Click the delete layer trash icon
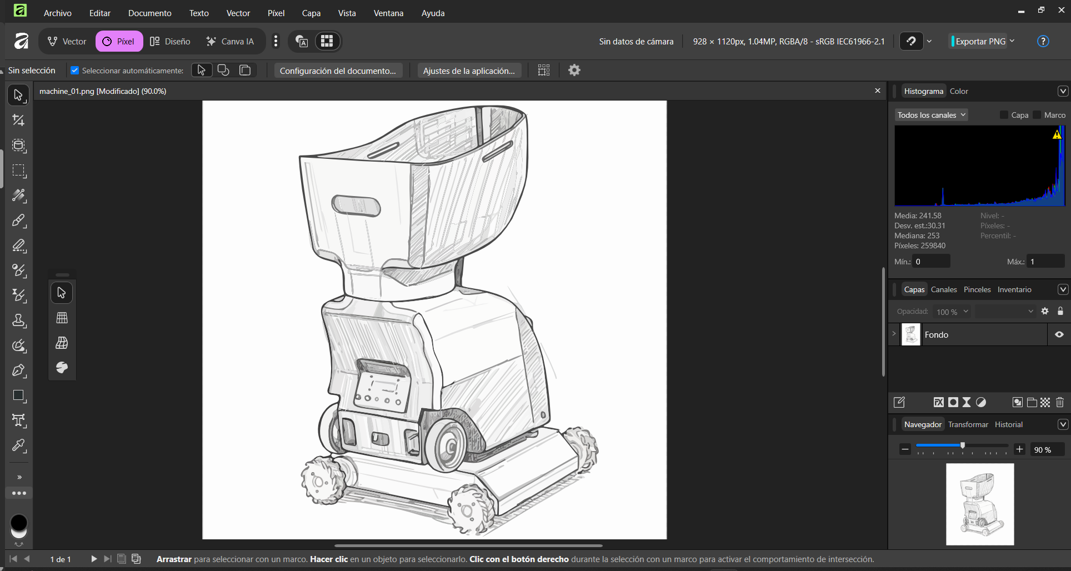 tap(1059, 402)
